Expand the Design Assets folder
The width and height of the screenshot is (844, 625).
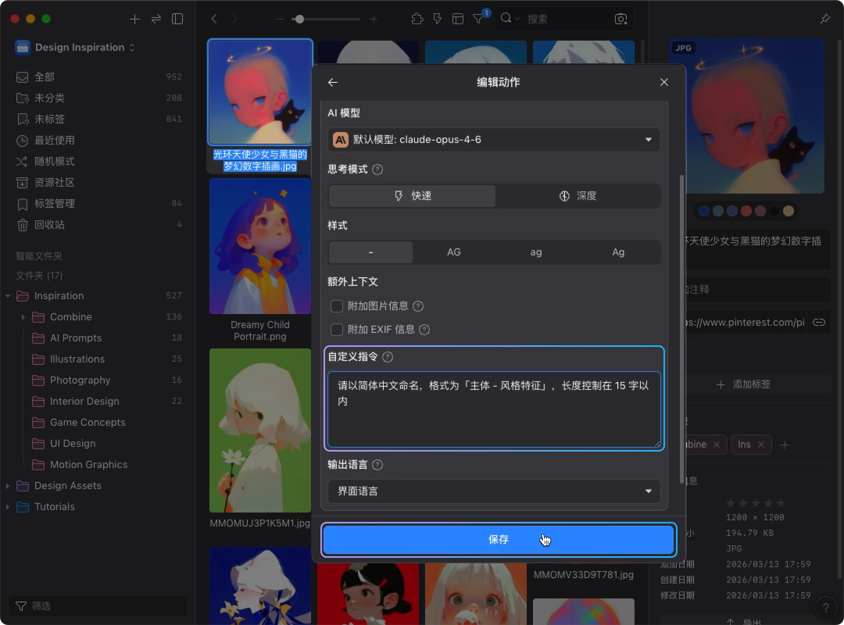[x=8, y=486]
